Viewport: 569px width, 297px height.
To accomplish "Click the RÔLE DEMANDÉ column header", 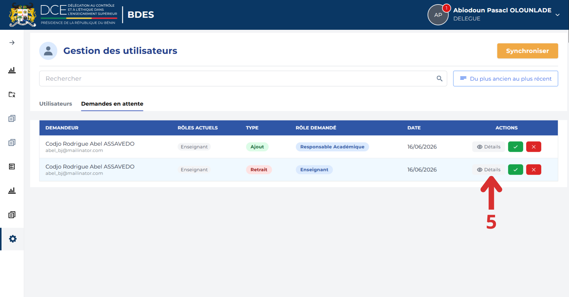I will pyautogui.click(x=316, y=128).
